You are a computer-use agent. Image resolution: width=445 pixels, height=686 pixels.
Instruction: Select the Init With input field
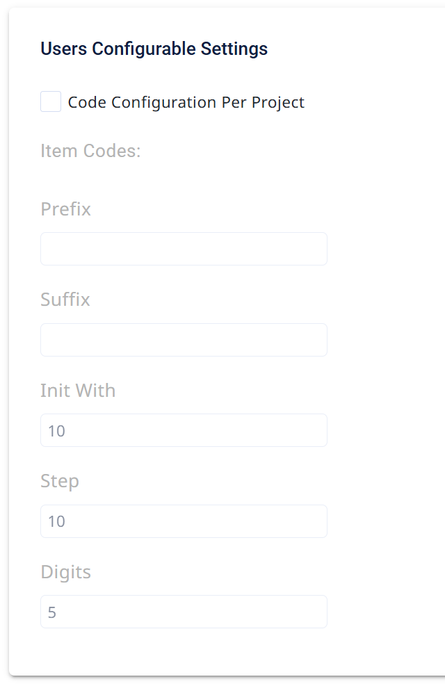pos(184,430)
